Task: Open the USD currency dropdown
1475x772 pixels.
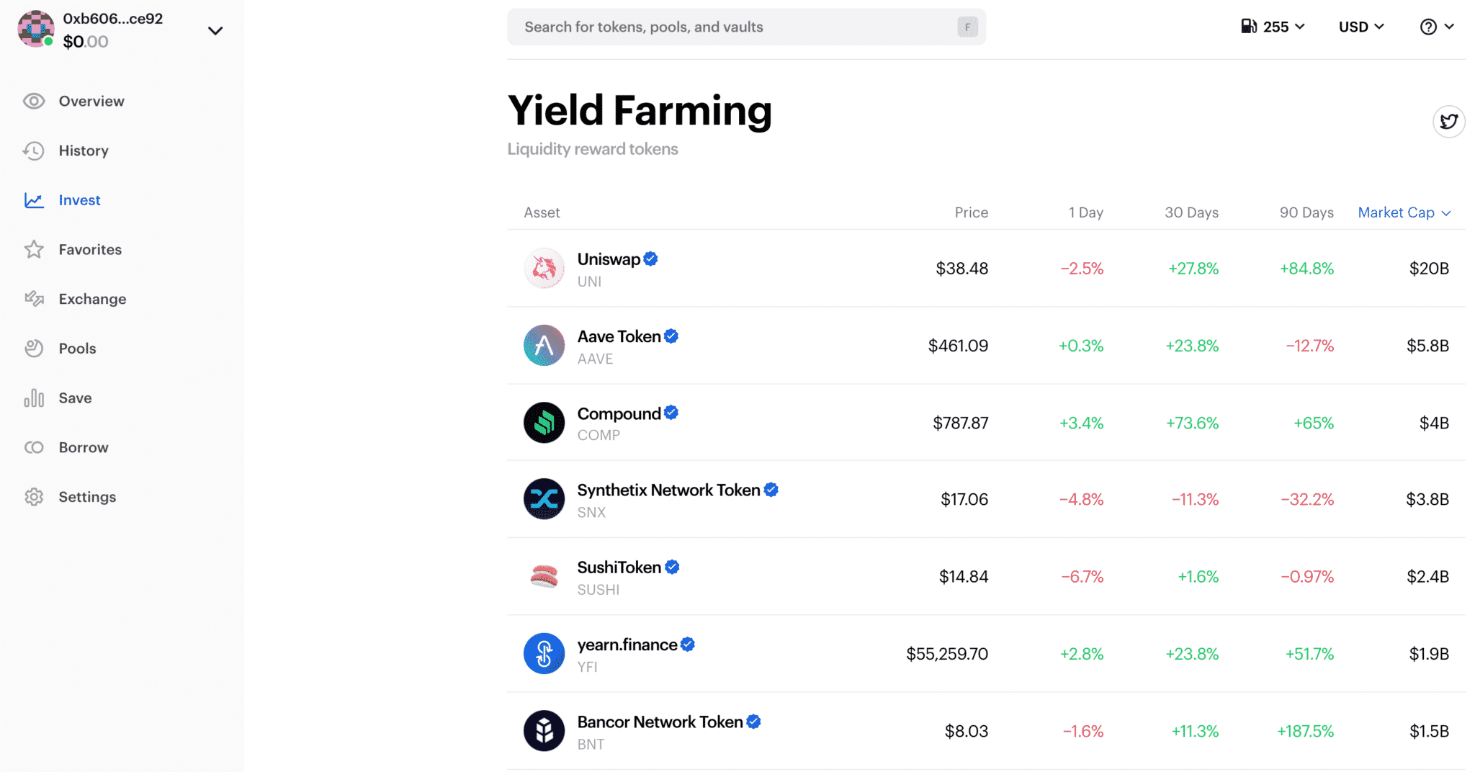Action: [x=1360, y=27]
